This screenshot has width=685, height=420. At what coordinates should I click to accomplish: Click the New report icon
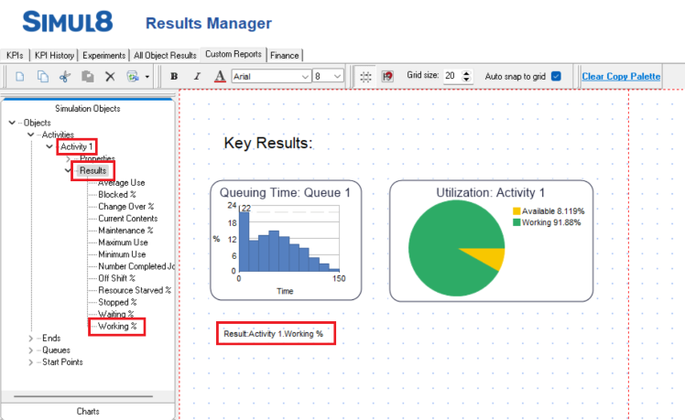pos(19,77)
